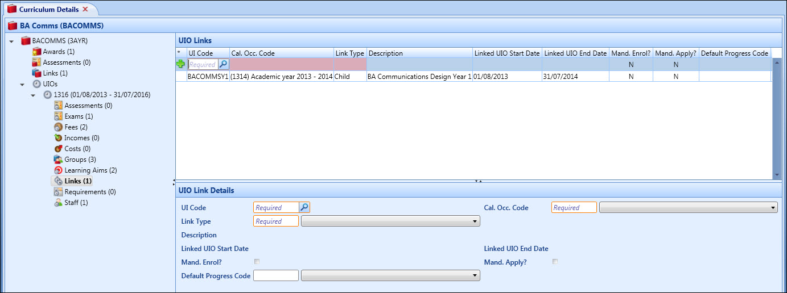Click the 31/07/2014 end date cell
This screenshot has height=293, width=787.
point(575,76)
